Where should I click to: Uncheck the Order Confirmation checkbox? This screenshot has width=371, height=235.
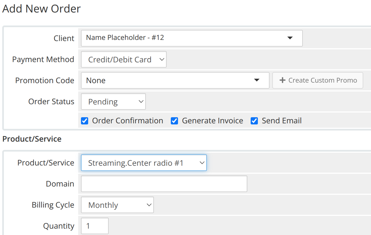tap(85, 121)
